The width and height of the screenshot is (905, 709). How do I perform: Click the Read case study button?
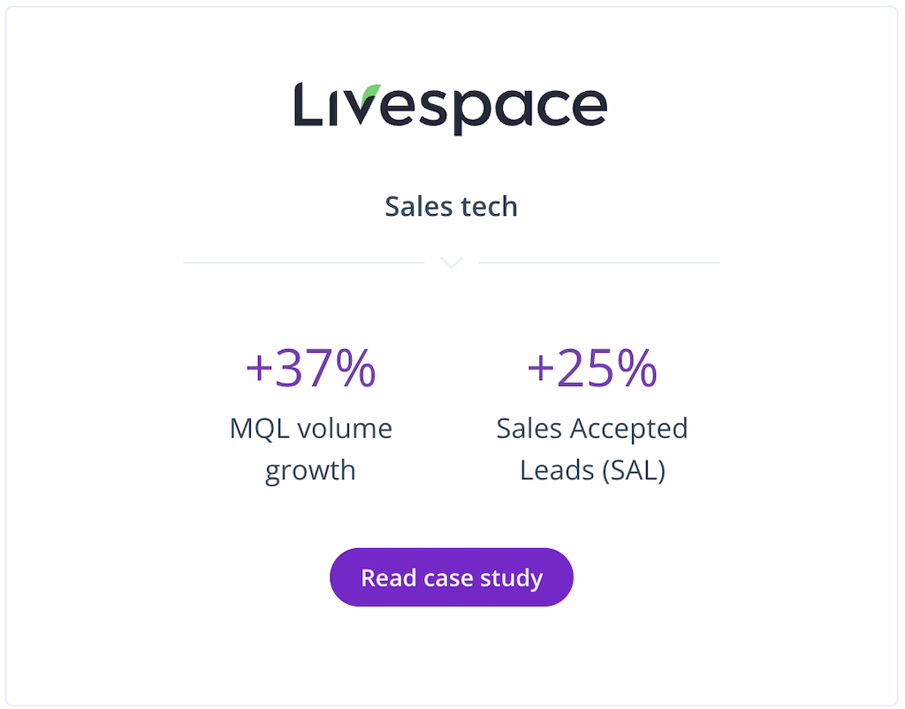coord(452,576)
